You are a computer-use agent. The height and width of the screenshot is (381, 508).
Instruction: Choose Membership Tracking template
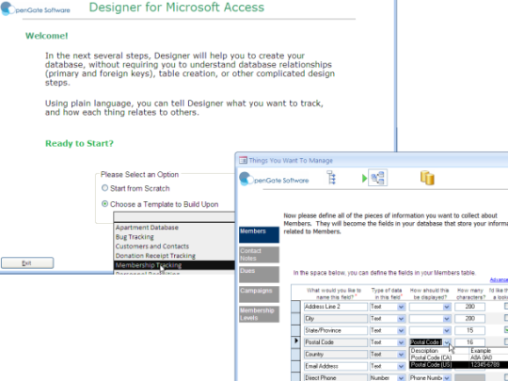click(x=174, y=265)
